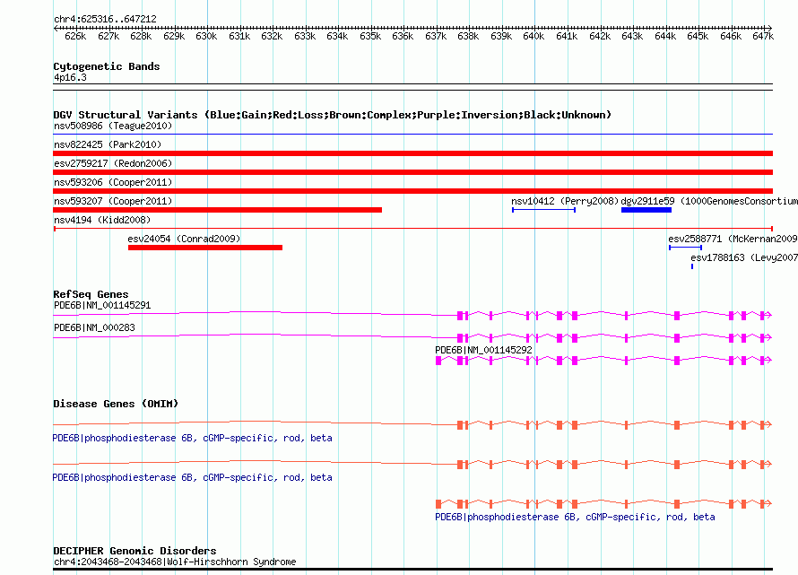
Task: Open the PDE6B|NM_001145291 transcript label
Action: point(102,306)
